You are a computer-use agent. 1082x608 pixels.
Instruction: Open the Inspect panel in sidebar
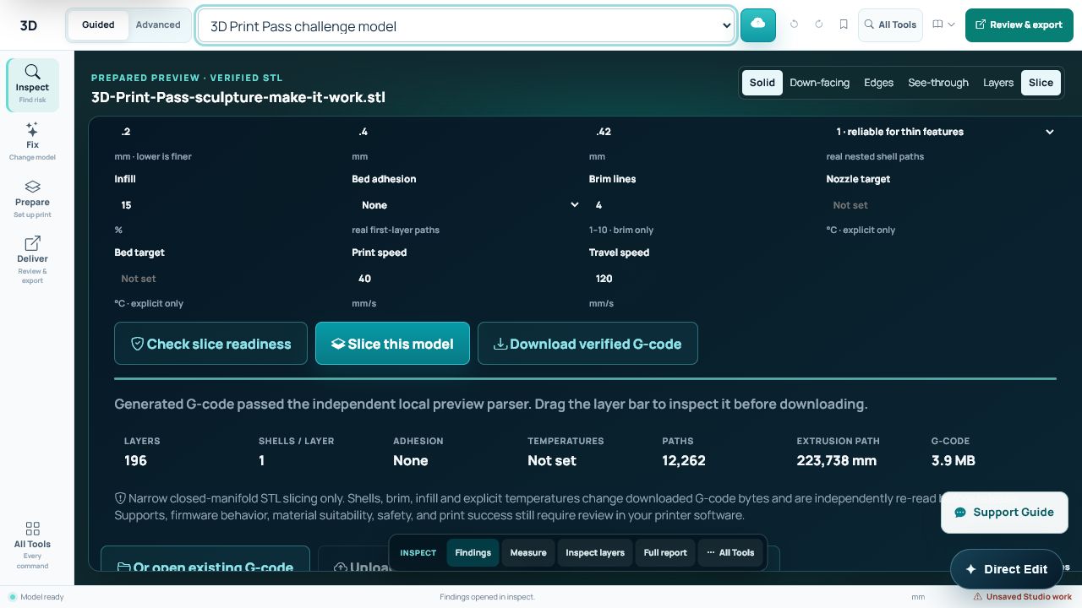pyautogui.click(x=32, y=84)
